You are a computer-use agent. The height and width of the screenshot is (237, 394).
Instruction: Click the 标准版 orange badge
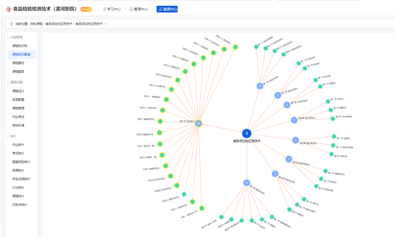coord(86,9)
